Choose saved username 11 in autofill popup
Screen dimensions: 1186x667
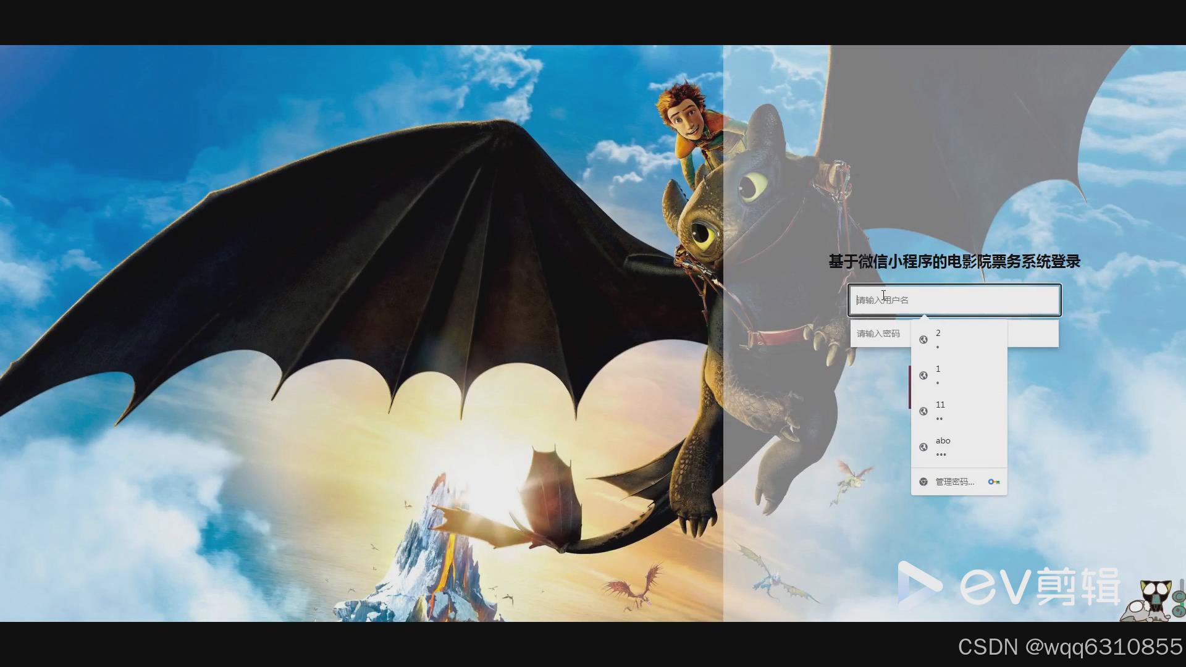[959, 411]
